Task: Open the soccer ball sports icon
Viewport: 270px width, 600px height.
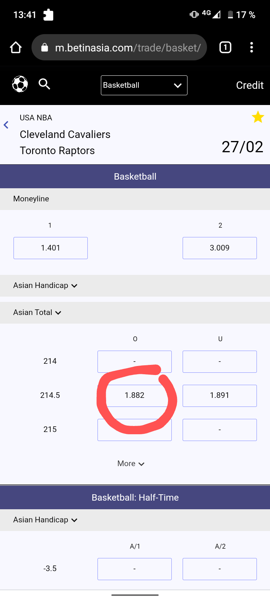Action: coord(20,84)
